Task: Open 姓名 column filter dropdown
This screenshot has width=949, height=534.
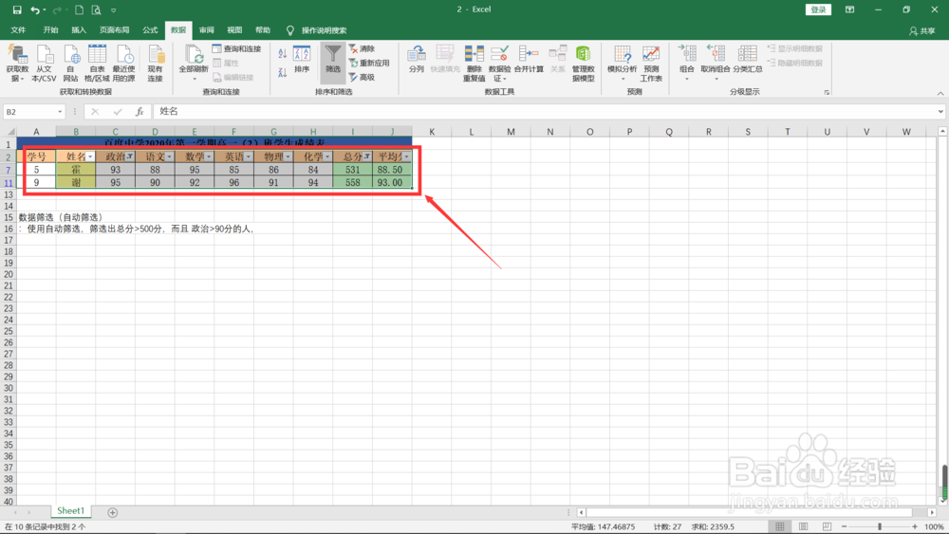Action: [x=90, y=157]
